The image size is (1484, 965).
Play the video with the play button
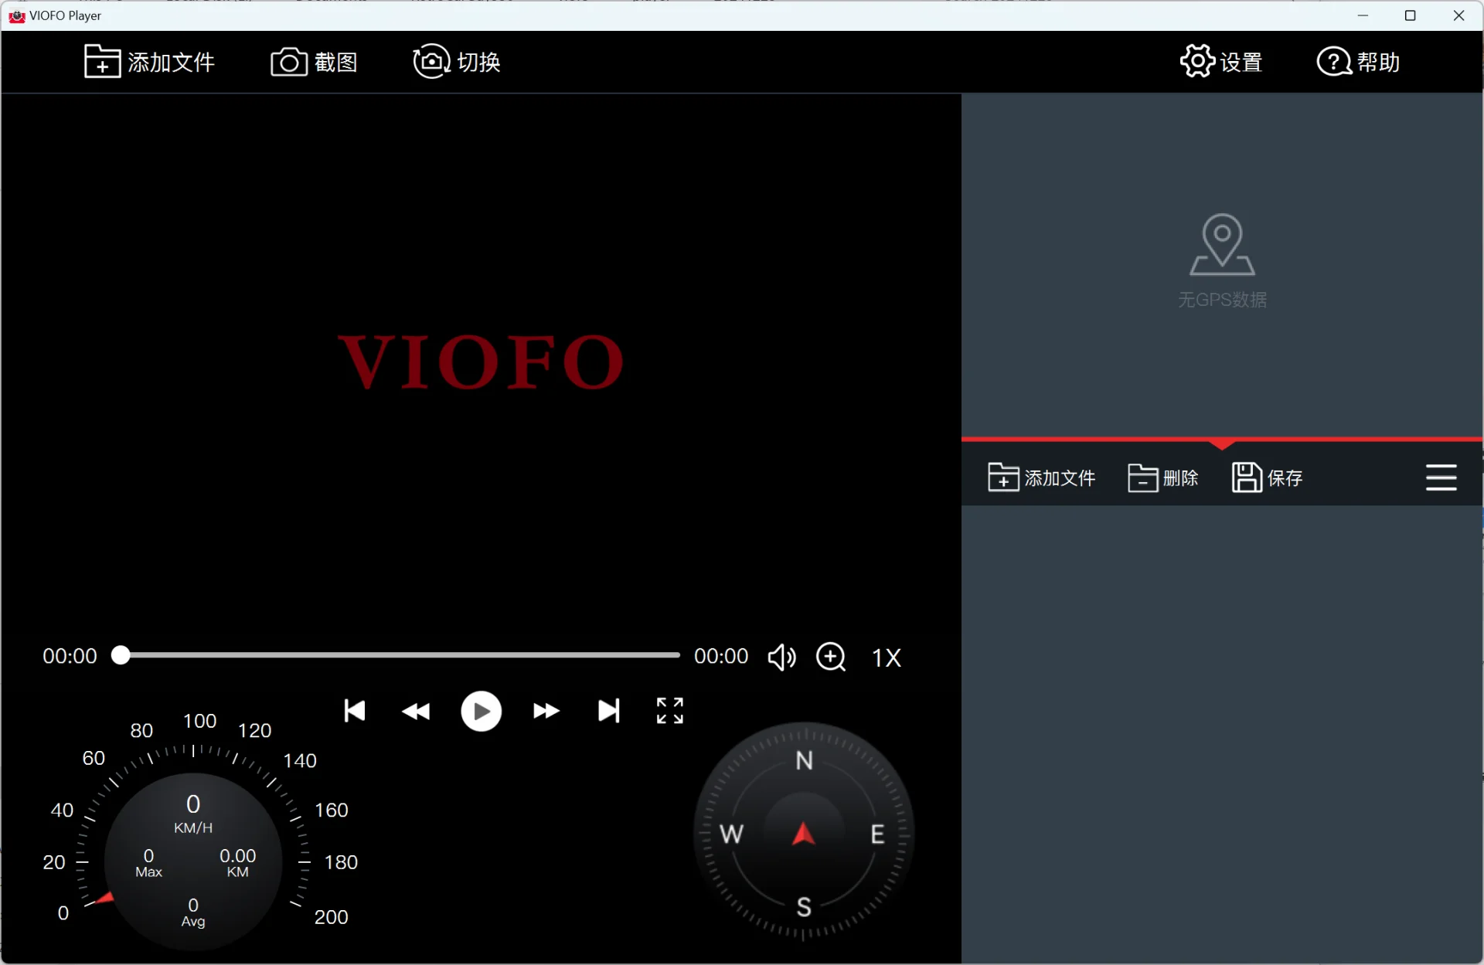(481, 711)
